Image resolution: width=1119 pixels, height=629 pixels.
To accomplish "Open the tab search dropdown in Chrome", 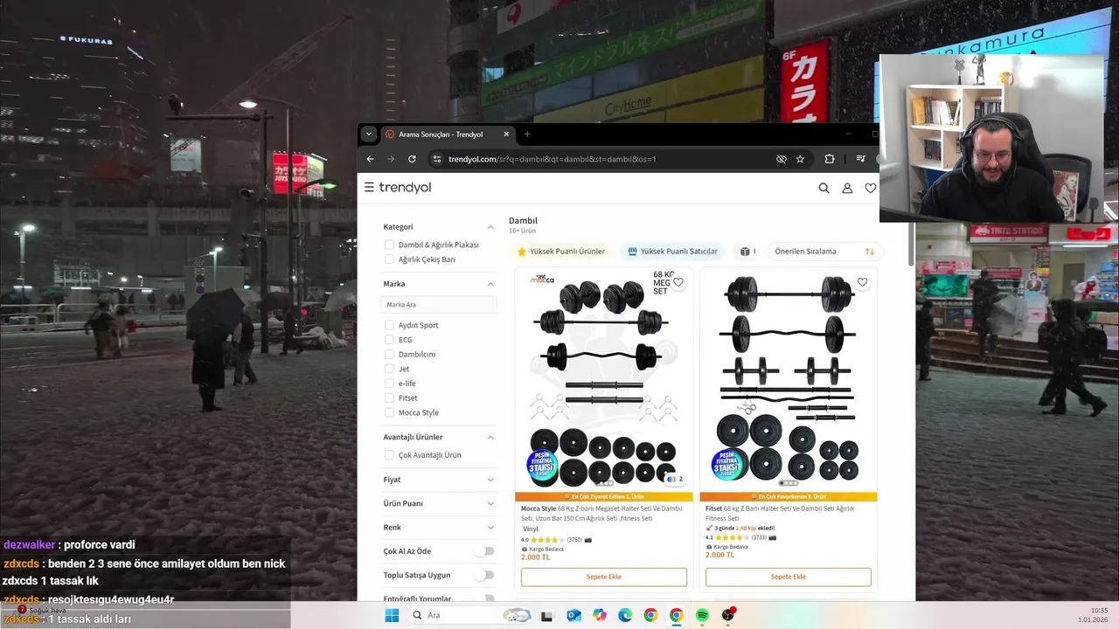I will tap(369, 134).
